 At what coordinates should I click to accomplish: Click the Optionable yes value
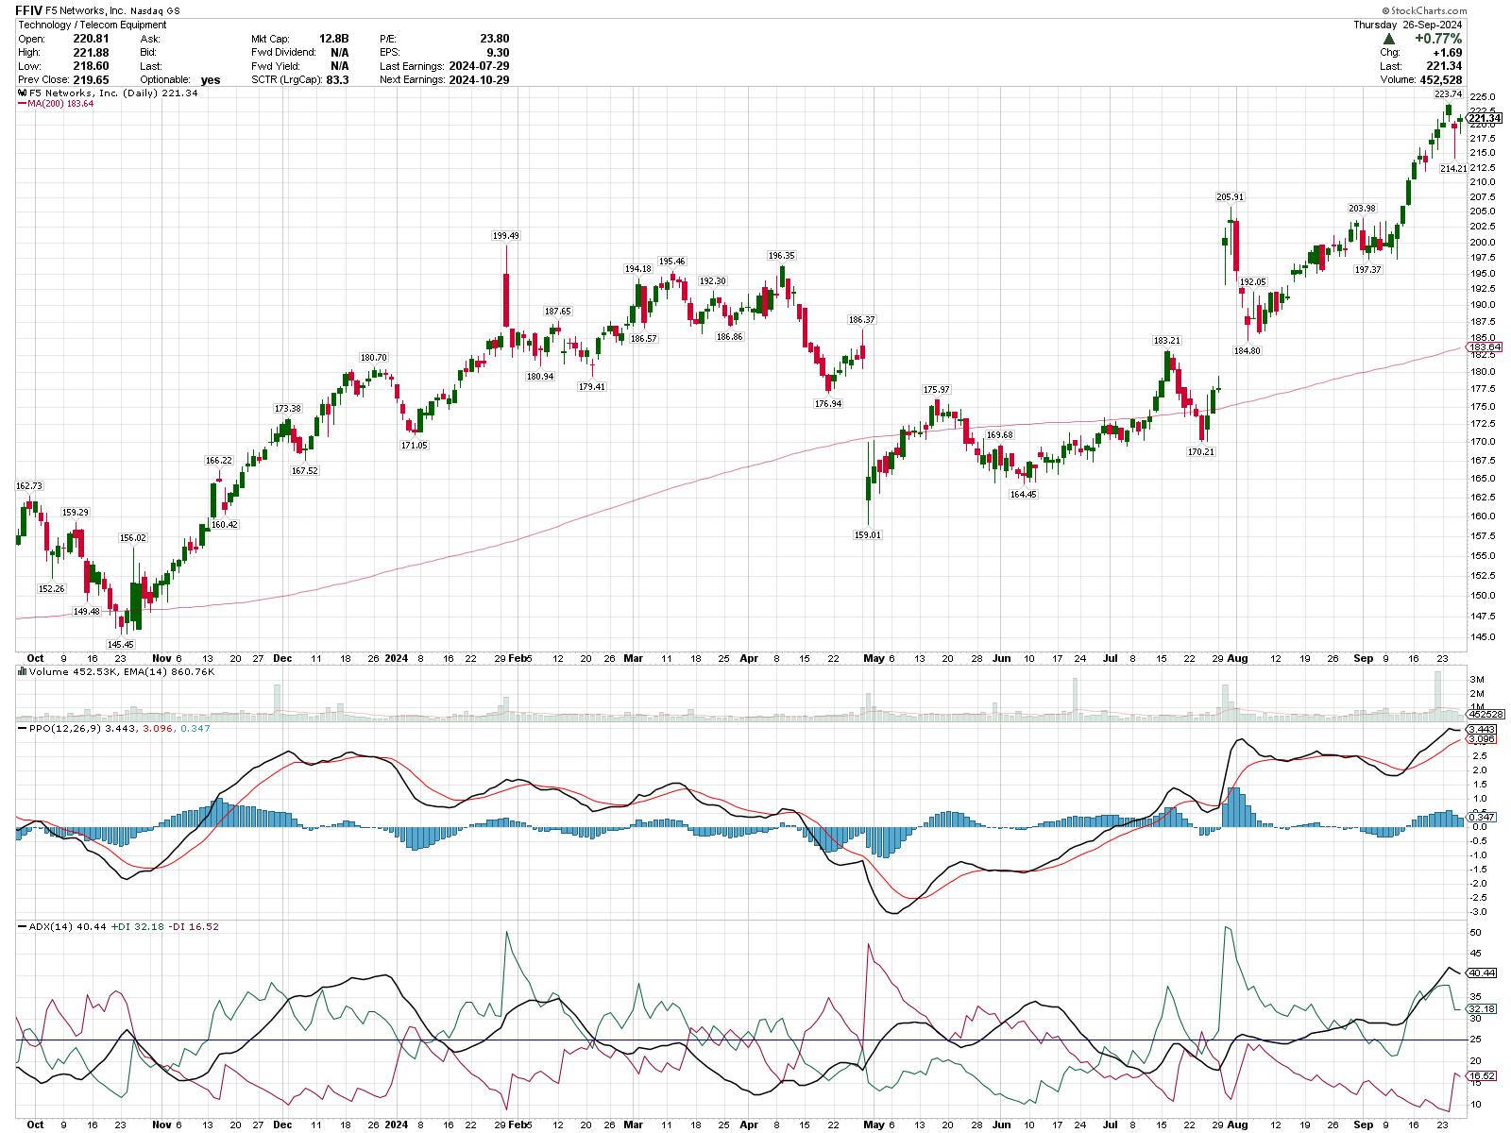point(211,80)
